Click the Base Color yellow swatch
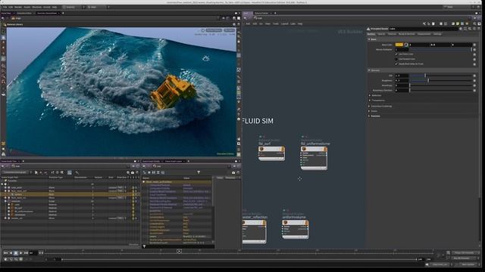Viewport: 485px width, 272px height. [399, 45]
